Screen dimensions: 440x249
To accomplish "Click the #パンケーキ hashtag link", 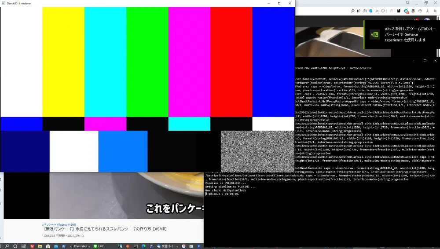I will coord(49,224).
